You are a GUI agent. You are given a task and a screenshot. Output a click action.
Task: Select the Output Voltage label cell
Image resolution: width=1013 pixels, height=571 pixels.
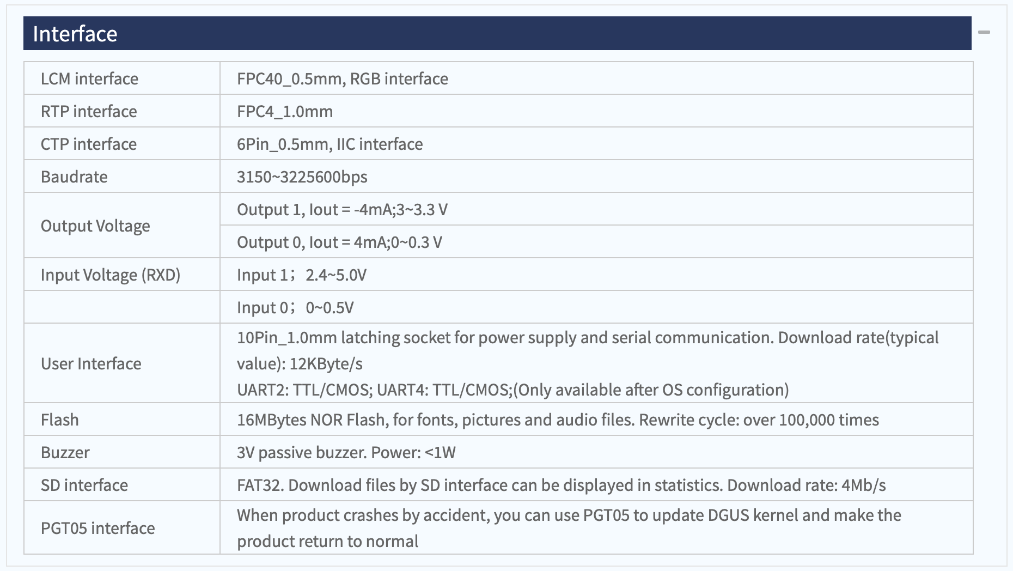[x=122, y=226]
